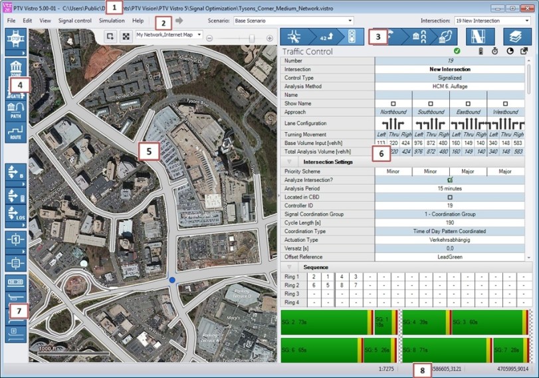Click the stopwatch icon in Traffic Control header
The width and height of the screenshot is (539, 378).
494,51
